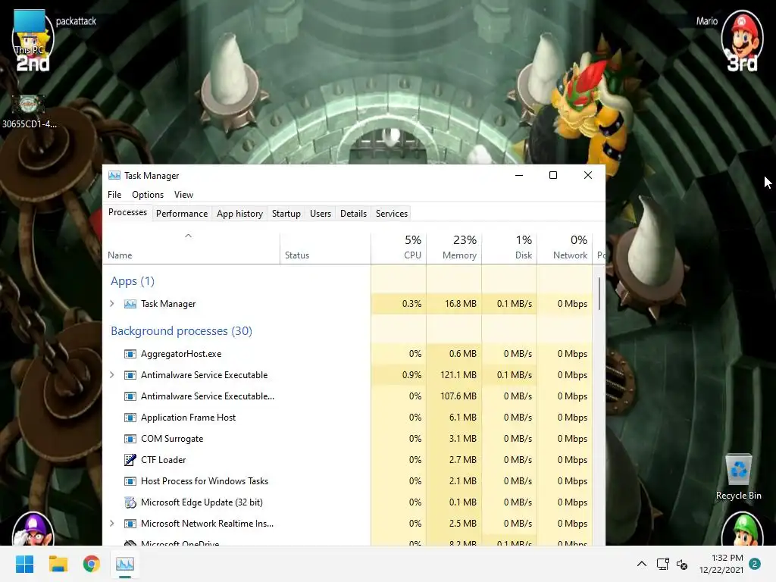
Task: Open the File menu
Action: tap(114, 195)
